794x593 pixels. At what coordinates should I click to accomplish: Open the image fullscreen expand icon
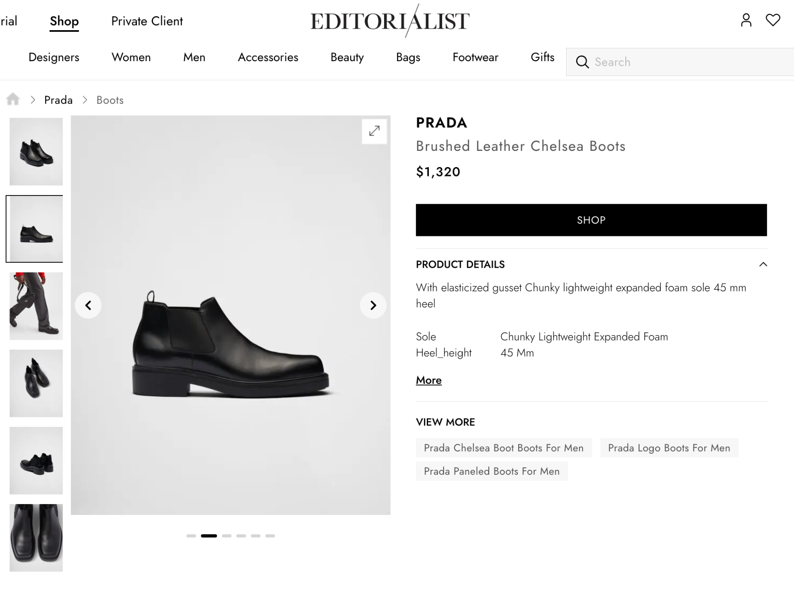point(374,131)
